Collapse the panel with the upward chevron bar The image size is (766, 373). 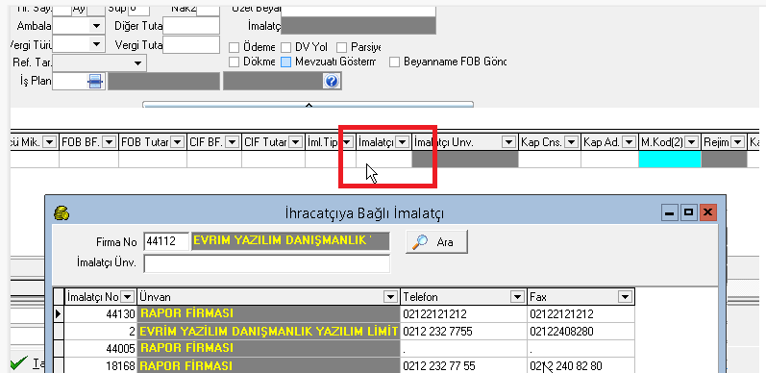click(x=308, y=104)
